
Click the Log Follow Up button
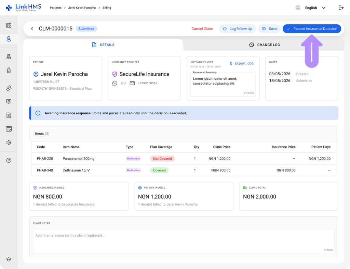(238, 29)
